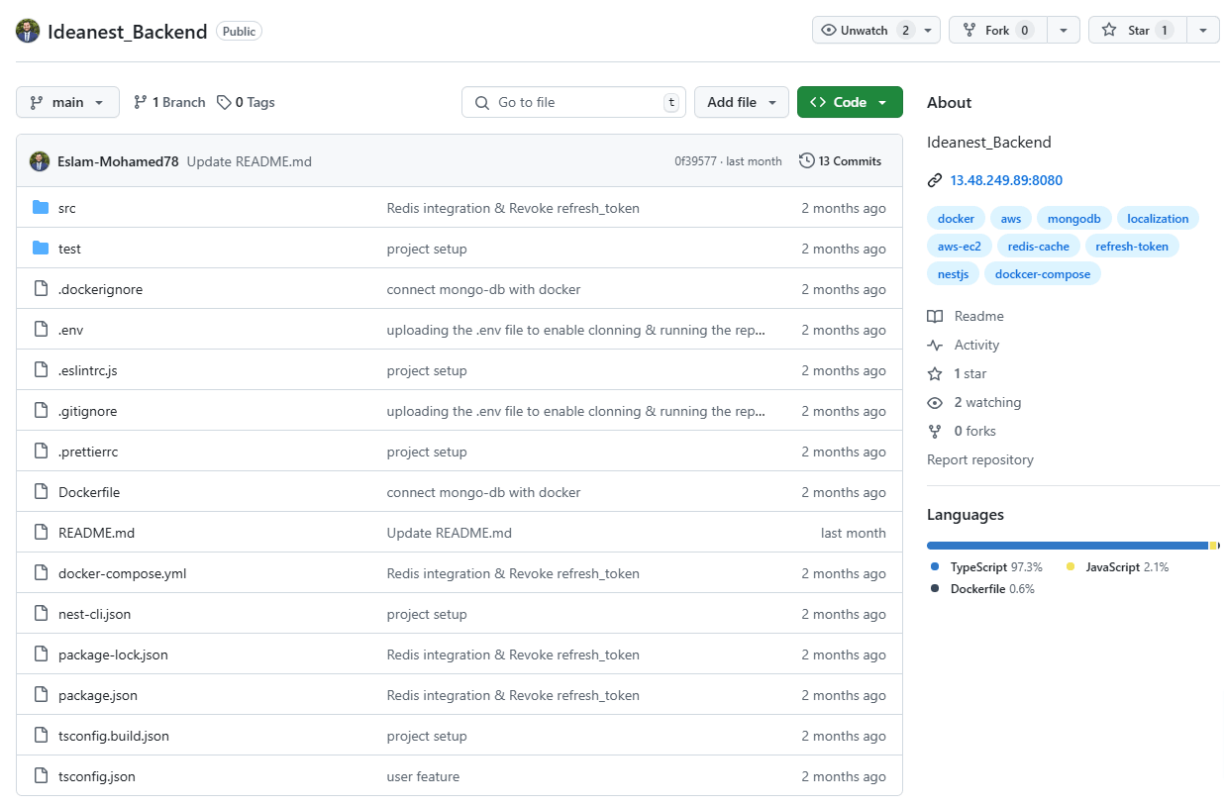Click the test folder icon
This screenshot has height=805, width=1224.
41,249
